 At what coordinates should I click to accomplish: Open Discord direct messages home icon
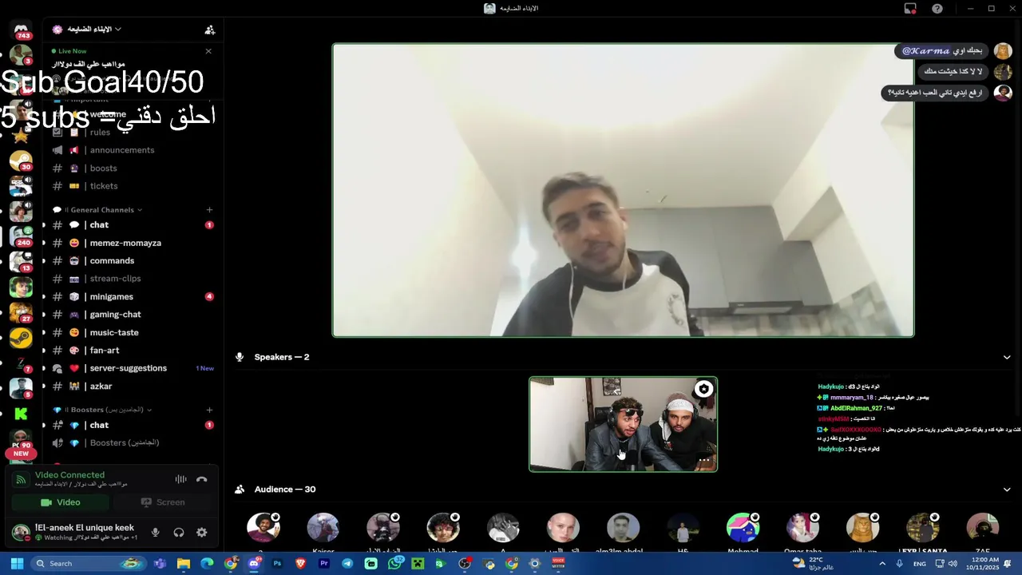click(x=22, y=29)
